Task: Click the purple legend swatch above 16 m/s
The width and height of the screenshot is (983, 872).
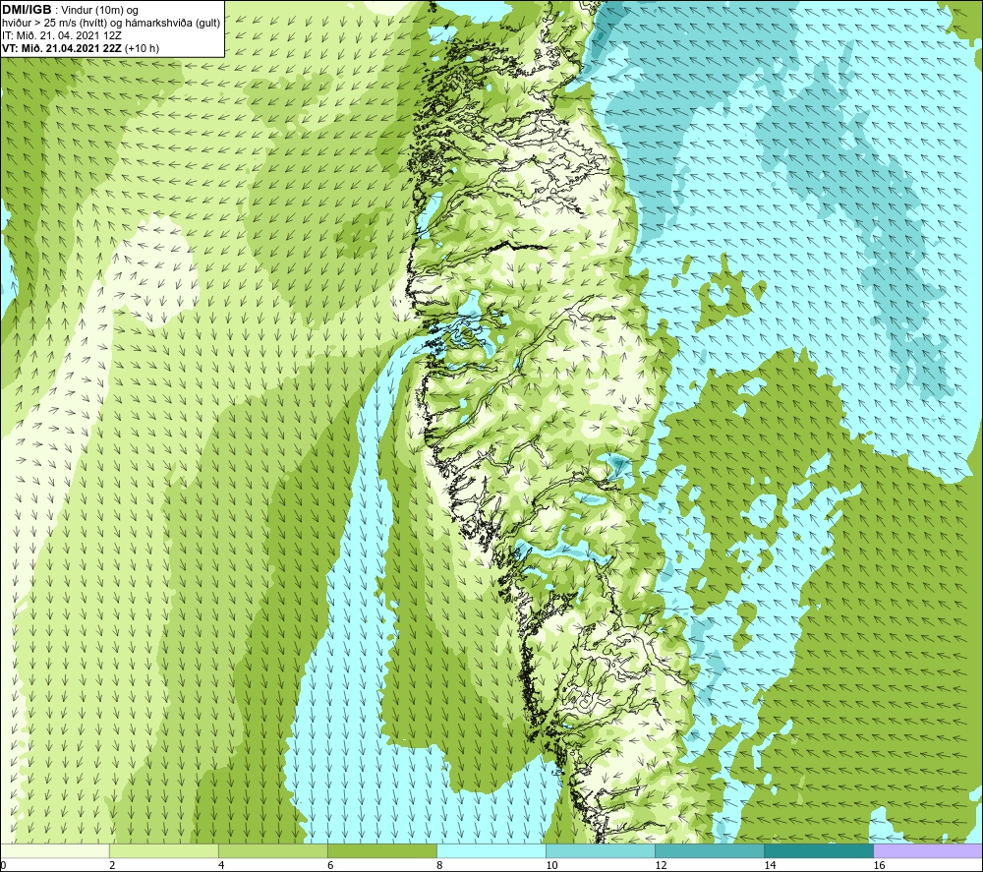Action: 928,850
